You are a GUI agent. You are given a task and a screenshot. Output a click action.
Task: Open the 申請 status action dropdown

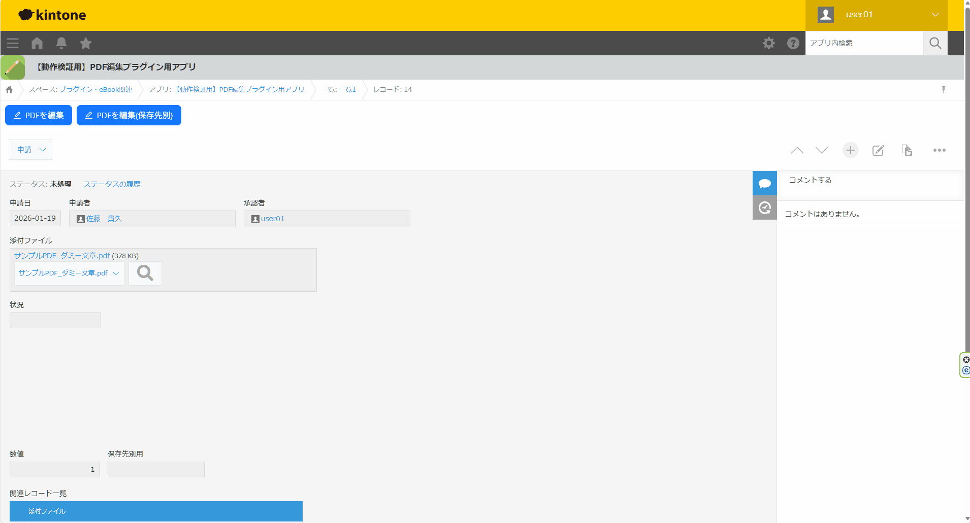tap(30, 150)
